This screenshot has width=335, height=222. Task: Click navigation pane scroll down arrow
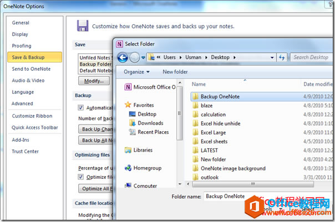point(180,184)
